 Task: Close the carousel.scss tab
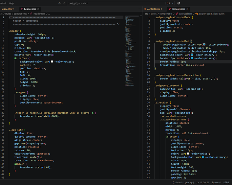click(188, 9)
